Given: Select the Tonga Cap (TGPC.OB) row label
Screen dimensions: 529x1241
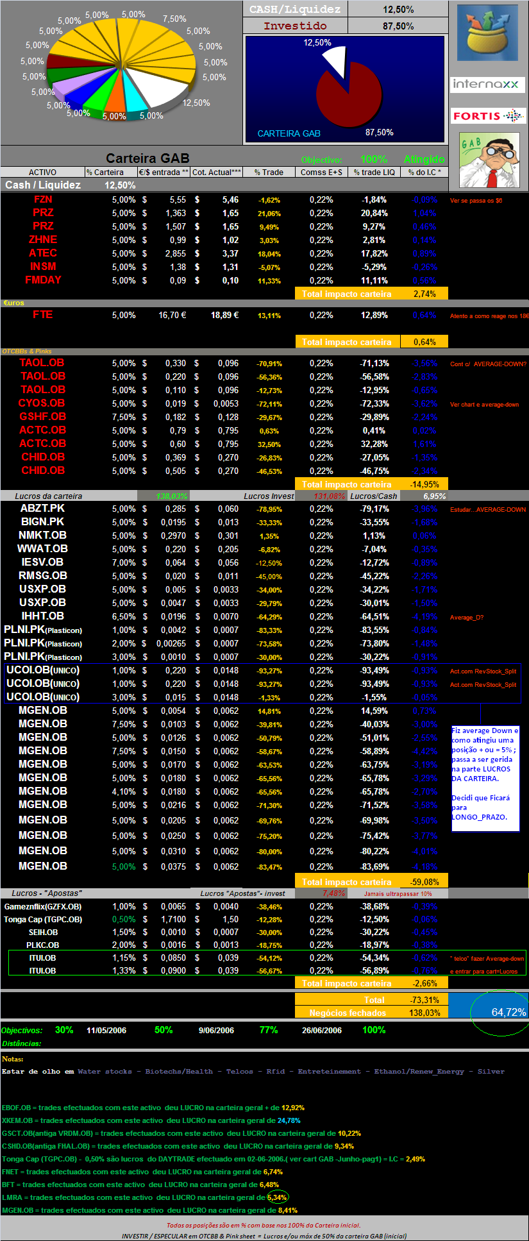Looking at the screenshot, I should point(43,920).
